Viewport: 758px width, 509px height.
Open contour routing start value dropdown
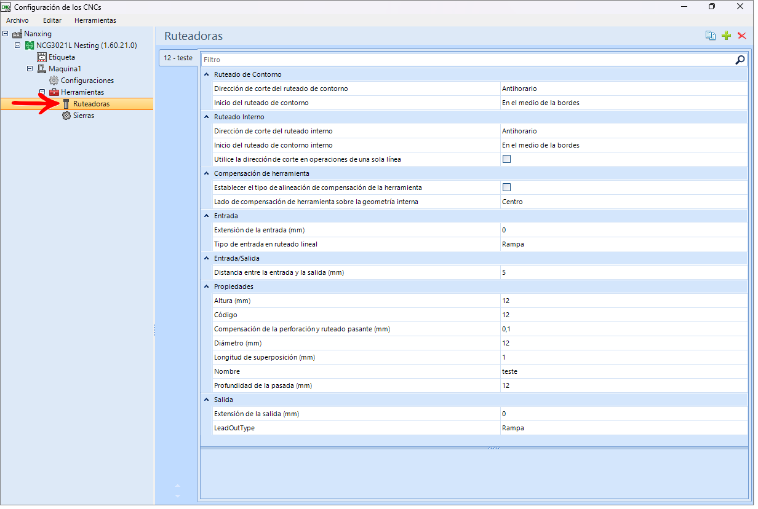click(x=623, y=103)
